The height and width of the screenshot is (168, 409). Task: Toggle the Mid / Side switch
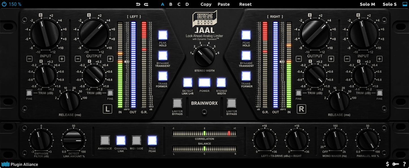pos(136,141)
